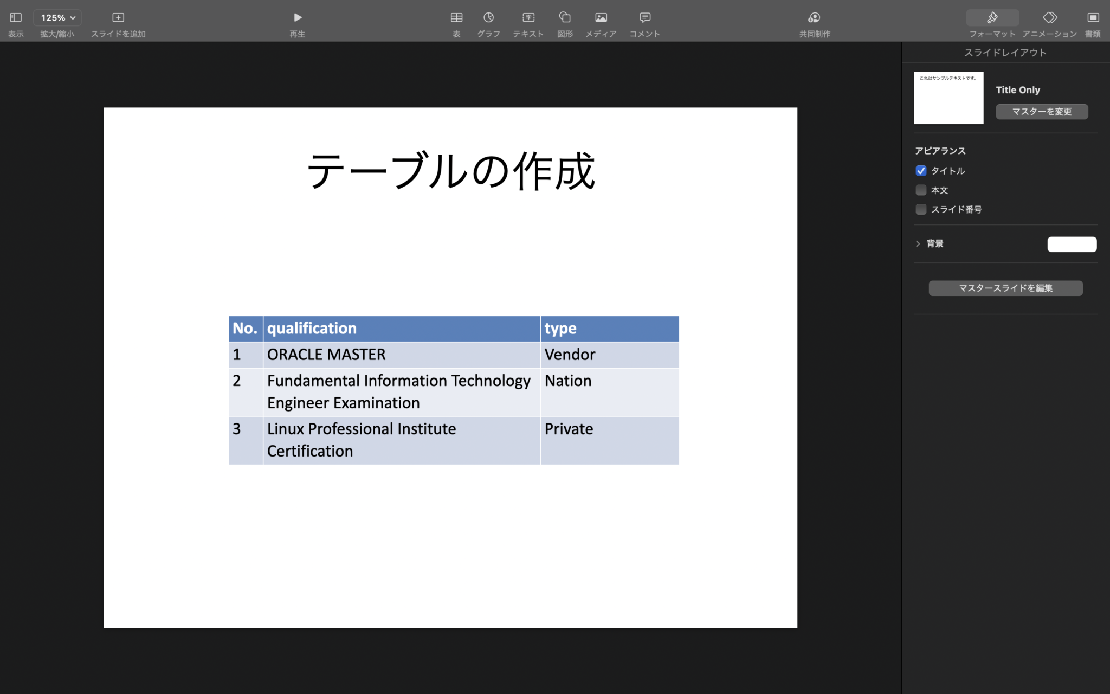Click the Table (表) toolbar icon
Image resolution: width=1110 pixels, height=694 pixels.
(456, 18)
